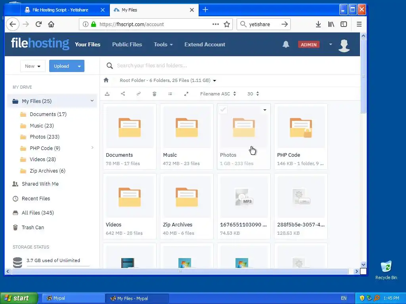Click the share icon in file toolbar
This screenshot has height=304, width=406.
[123, 94]
